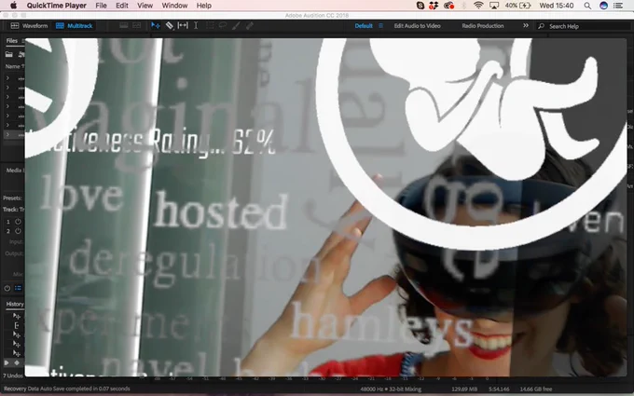634x396 pixels.
Task: Open the QuickTime Player app menu
Action: pyautogui.click(x=57, y=6)
